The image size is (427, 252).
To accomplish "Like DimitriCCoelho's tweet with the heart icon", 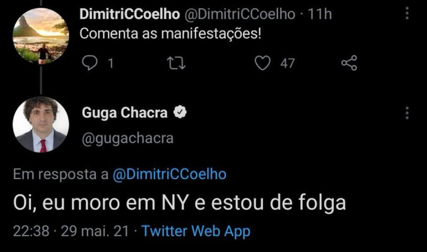I will pyautogui.click(x=262, y=63).
